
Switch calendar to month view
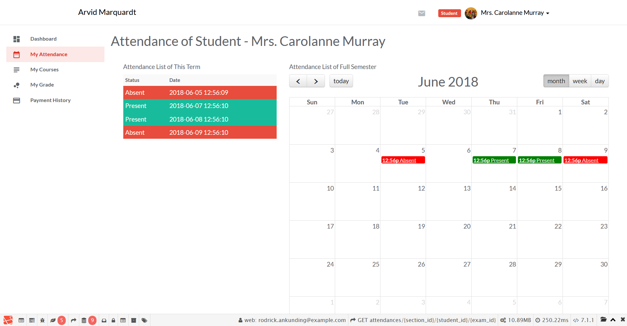(556, 81)
